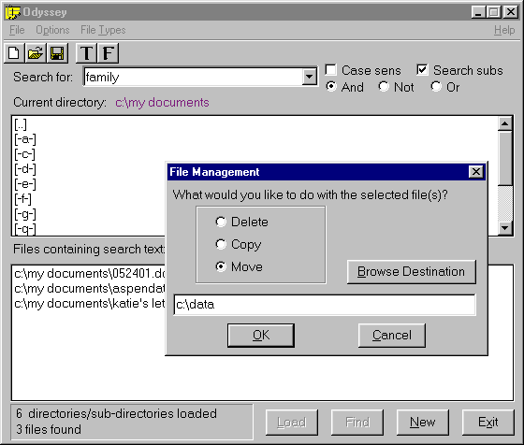Click the current directory path c:\my documents
The height and width of the screenshot is (445, 524).
(162, 103)
